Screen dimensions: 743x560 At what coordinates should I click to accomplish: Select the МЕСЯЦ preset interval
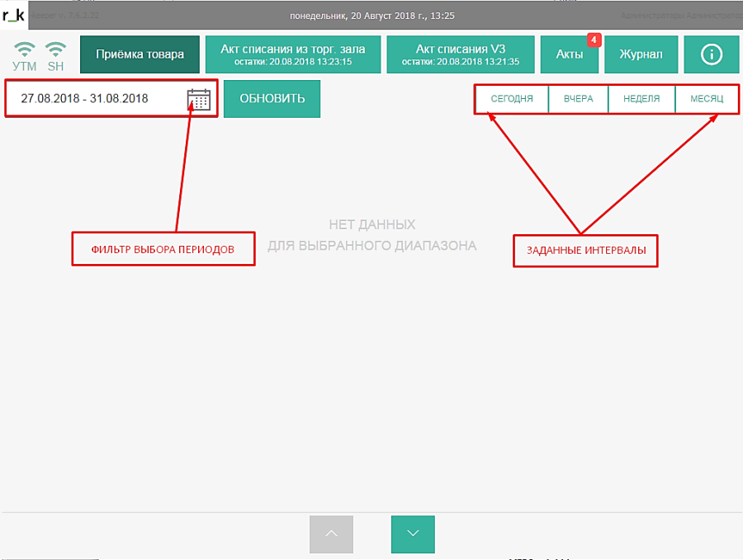707,99
